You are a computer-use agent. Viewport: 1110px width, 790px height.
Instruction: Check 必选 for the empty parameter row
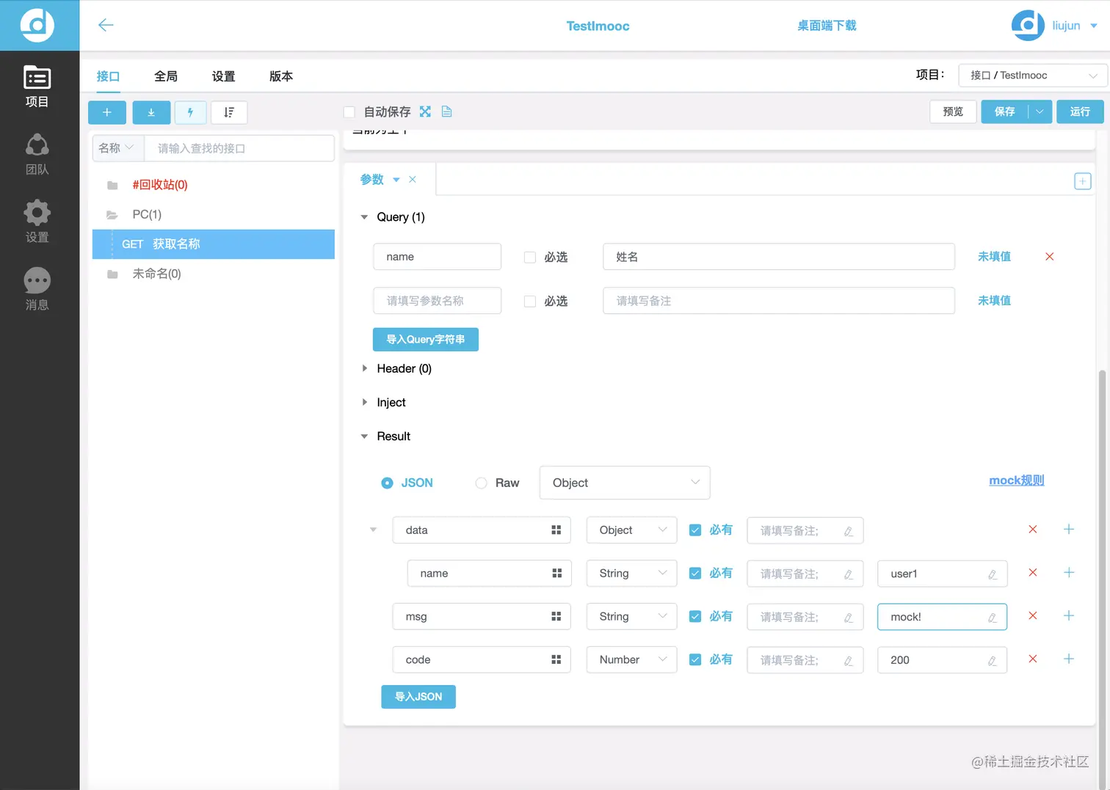pos(529,301)
